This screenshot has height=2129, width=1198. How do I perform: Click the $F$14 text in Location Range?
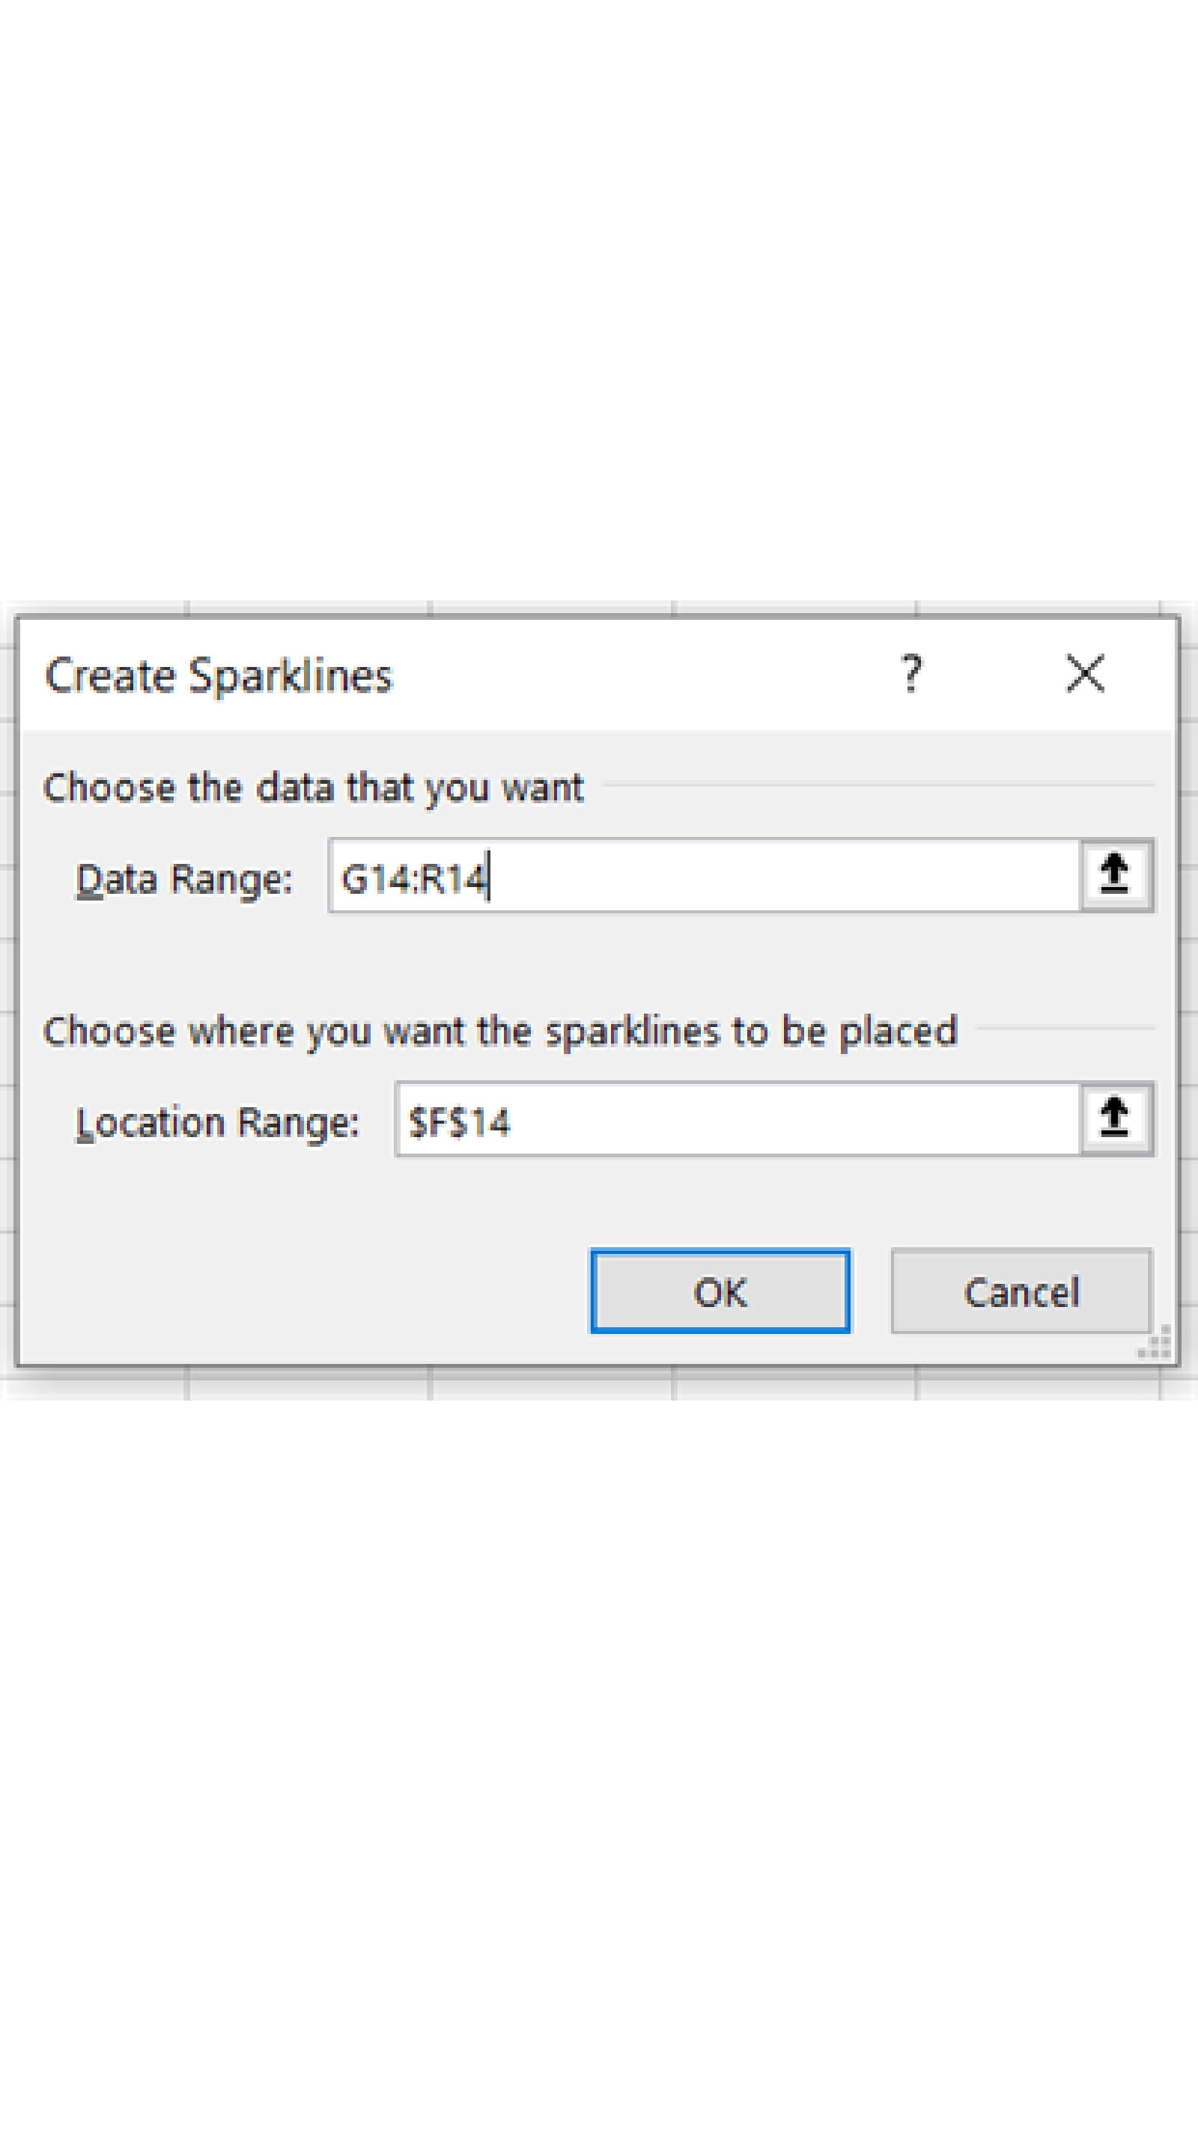coord(460,1122)
